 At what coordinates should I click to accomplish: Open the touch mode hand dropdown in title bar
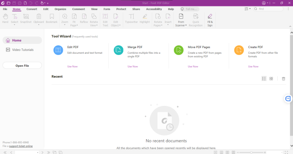pyautogui.click(x=43, y=3)
